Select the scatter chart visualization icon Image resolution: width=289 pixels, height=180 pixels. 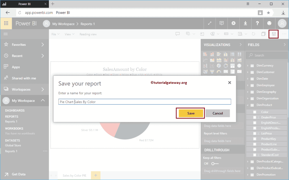coord(212,66)
